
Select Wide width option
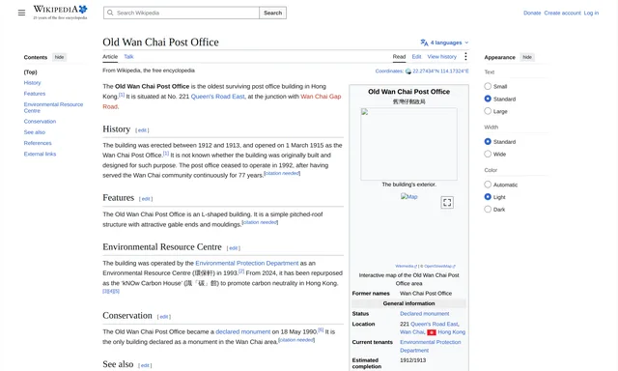(488, 154)
